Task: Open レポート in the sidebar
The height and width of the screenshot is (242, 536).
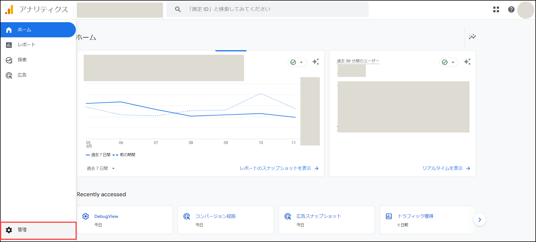Action: [x=38, y=45]
